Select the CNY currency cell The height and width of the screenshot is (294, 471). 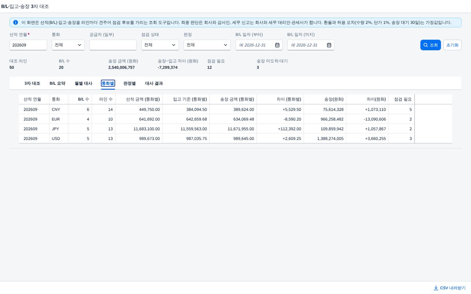59,110
